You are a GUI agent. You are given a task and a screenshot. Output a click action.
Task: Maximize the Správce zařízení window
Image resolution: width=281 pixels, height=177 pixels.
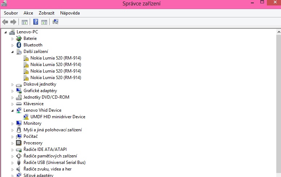(262, 2)
